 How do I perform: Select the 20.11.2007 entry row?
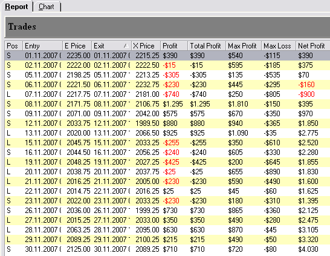point(167,172)
